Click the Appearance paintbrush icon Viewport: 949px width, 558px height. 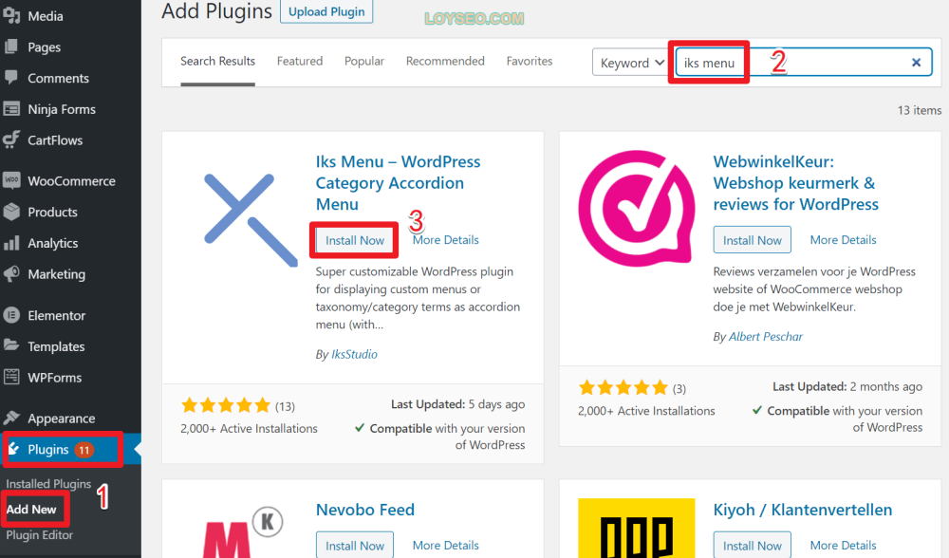click(x=11, y=418)
